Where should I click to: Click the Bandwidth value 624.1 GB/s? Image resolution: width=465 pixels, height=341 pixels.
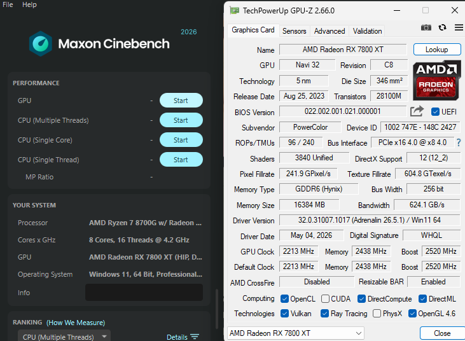(x=427, y=205)
